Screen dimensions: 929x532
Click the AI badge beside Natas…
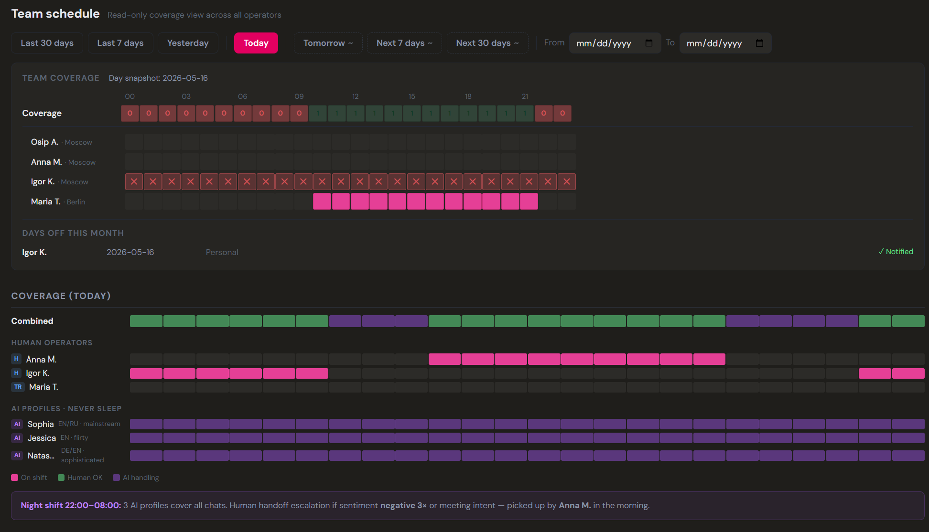click(x=17, y=455)
